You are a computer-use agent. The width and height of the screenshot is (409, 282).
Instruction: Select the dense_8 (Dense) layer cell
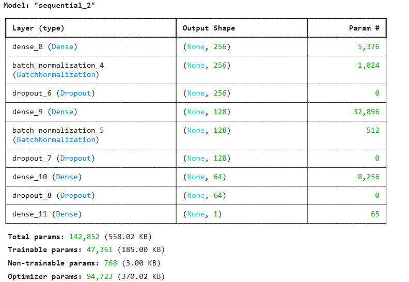(44, 46)
